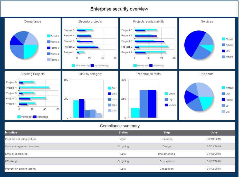Click the Risk by category chart title
Image resolution: width=239 pixels, height=177 pixels.
tap(90, 74)
